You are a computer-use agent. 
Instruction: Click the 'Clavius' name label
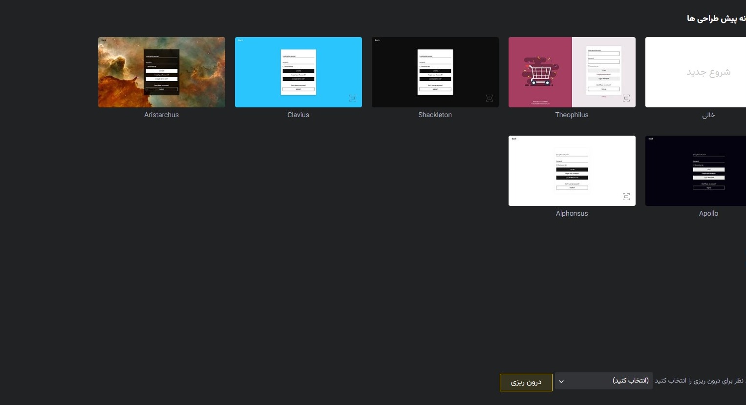pyautogui.click(x=298, y=115)
